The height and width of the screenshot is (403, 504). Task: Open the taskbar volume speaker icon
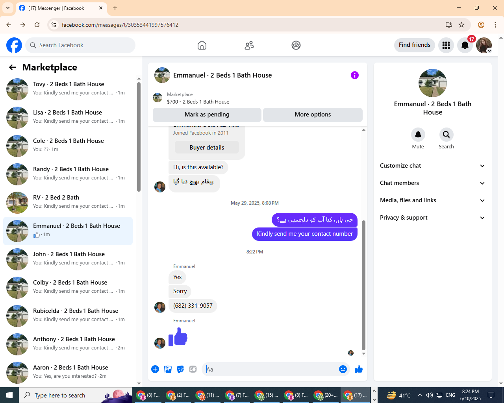pyautogui.click(x=430, y=395)
